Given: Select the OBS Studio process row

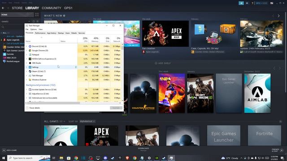Looking at the screenshot, I should (x=73, y=63).
